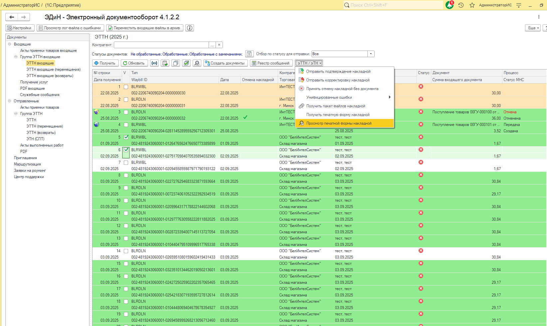Choose 'Отправить подтверждение накладной' from menu
The width and height of the screenshot is (547, 326).
click(338, 71)
